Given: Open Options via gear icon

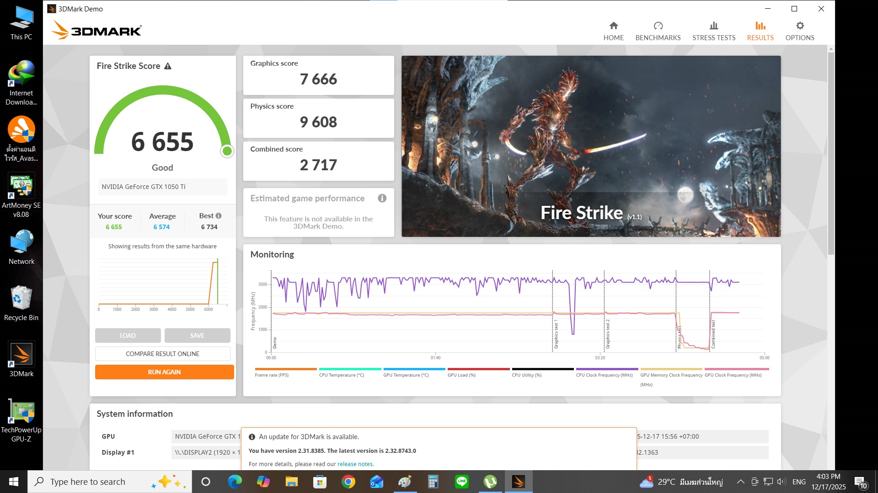Looking at the screenshot, I should point(799,26).
